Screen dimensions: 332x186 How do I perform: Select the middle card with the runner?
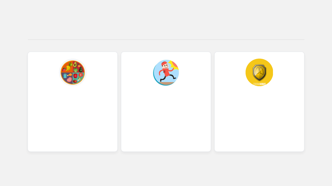click(x=166, y=101)
